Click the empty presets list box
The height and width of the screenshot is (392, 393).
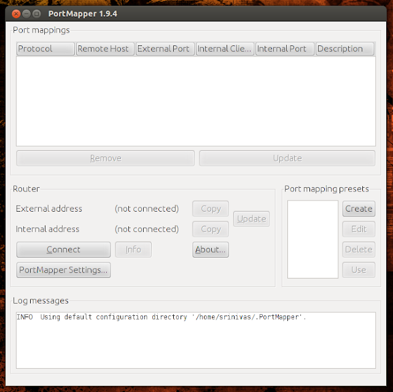[313, 239]
